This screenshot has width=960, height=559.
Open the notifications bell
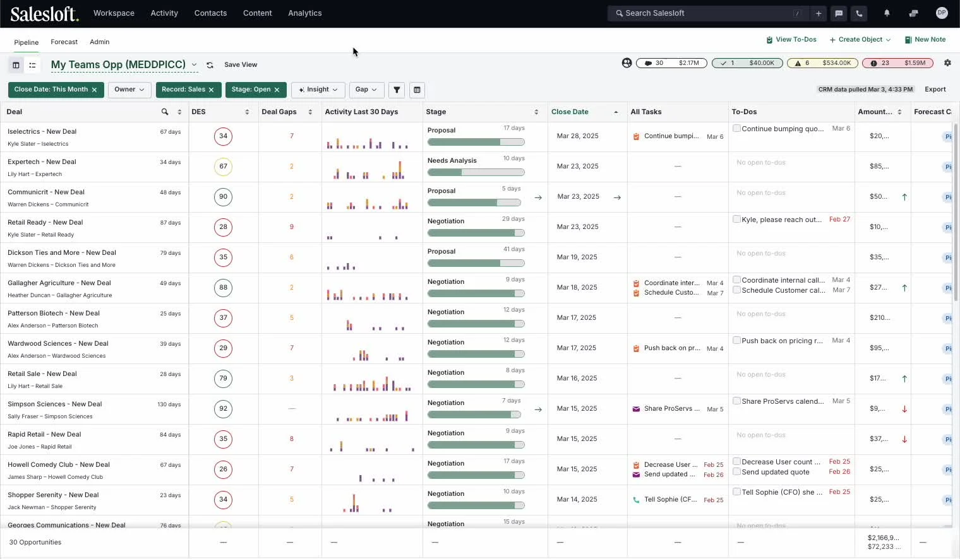point(887,13)
